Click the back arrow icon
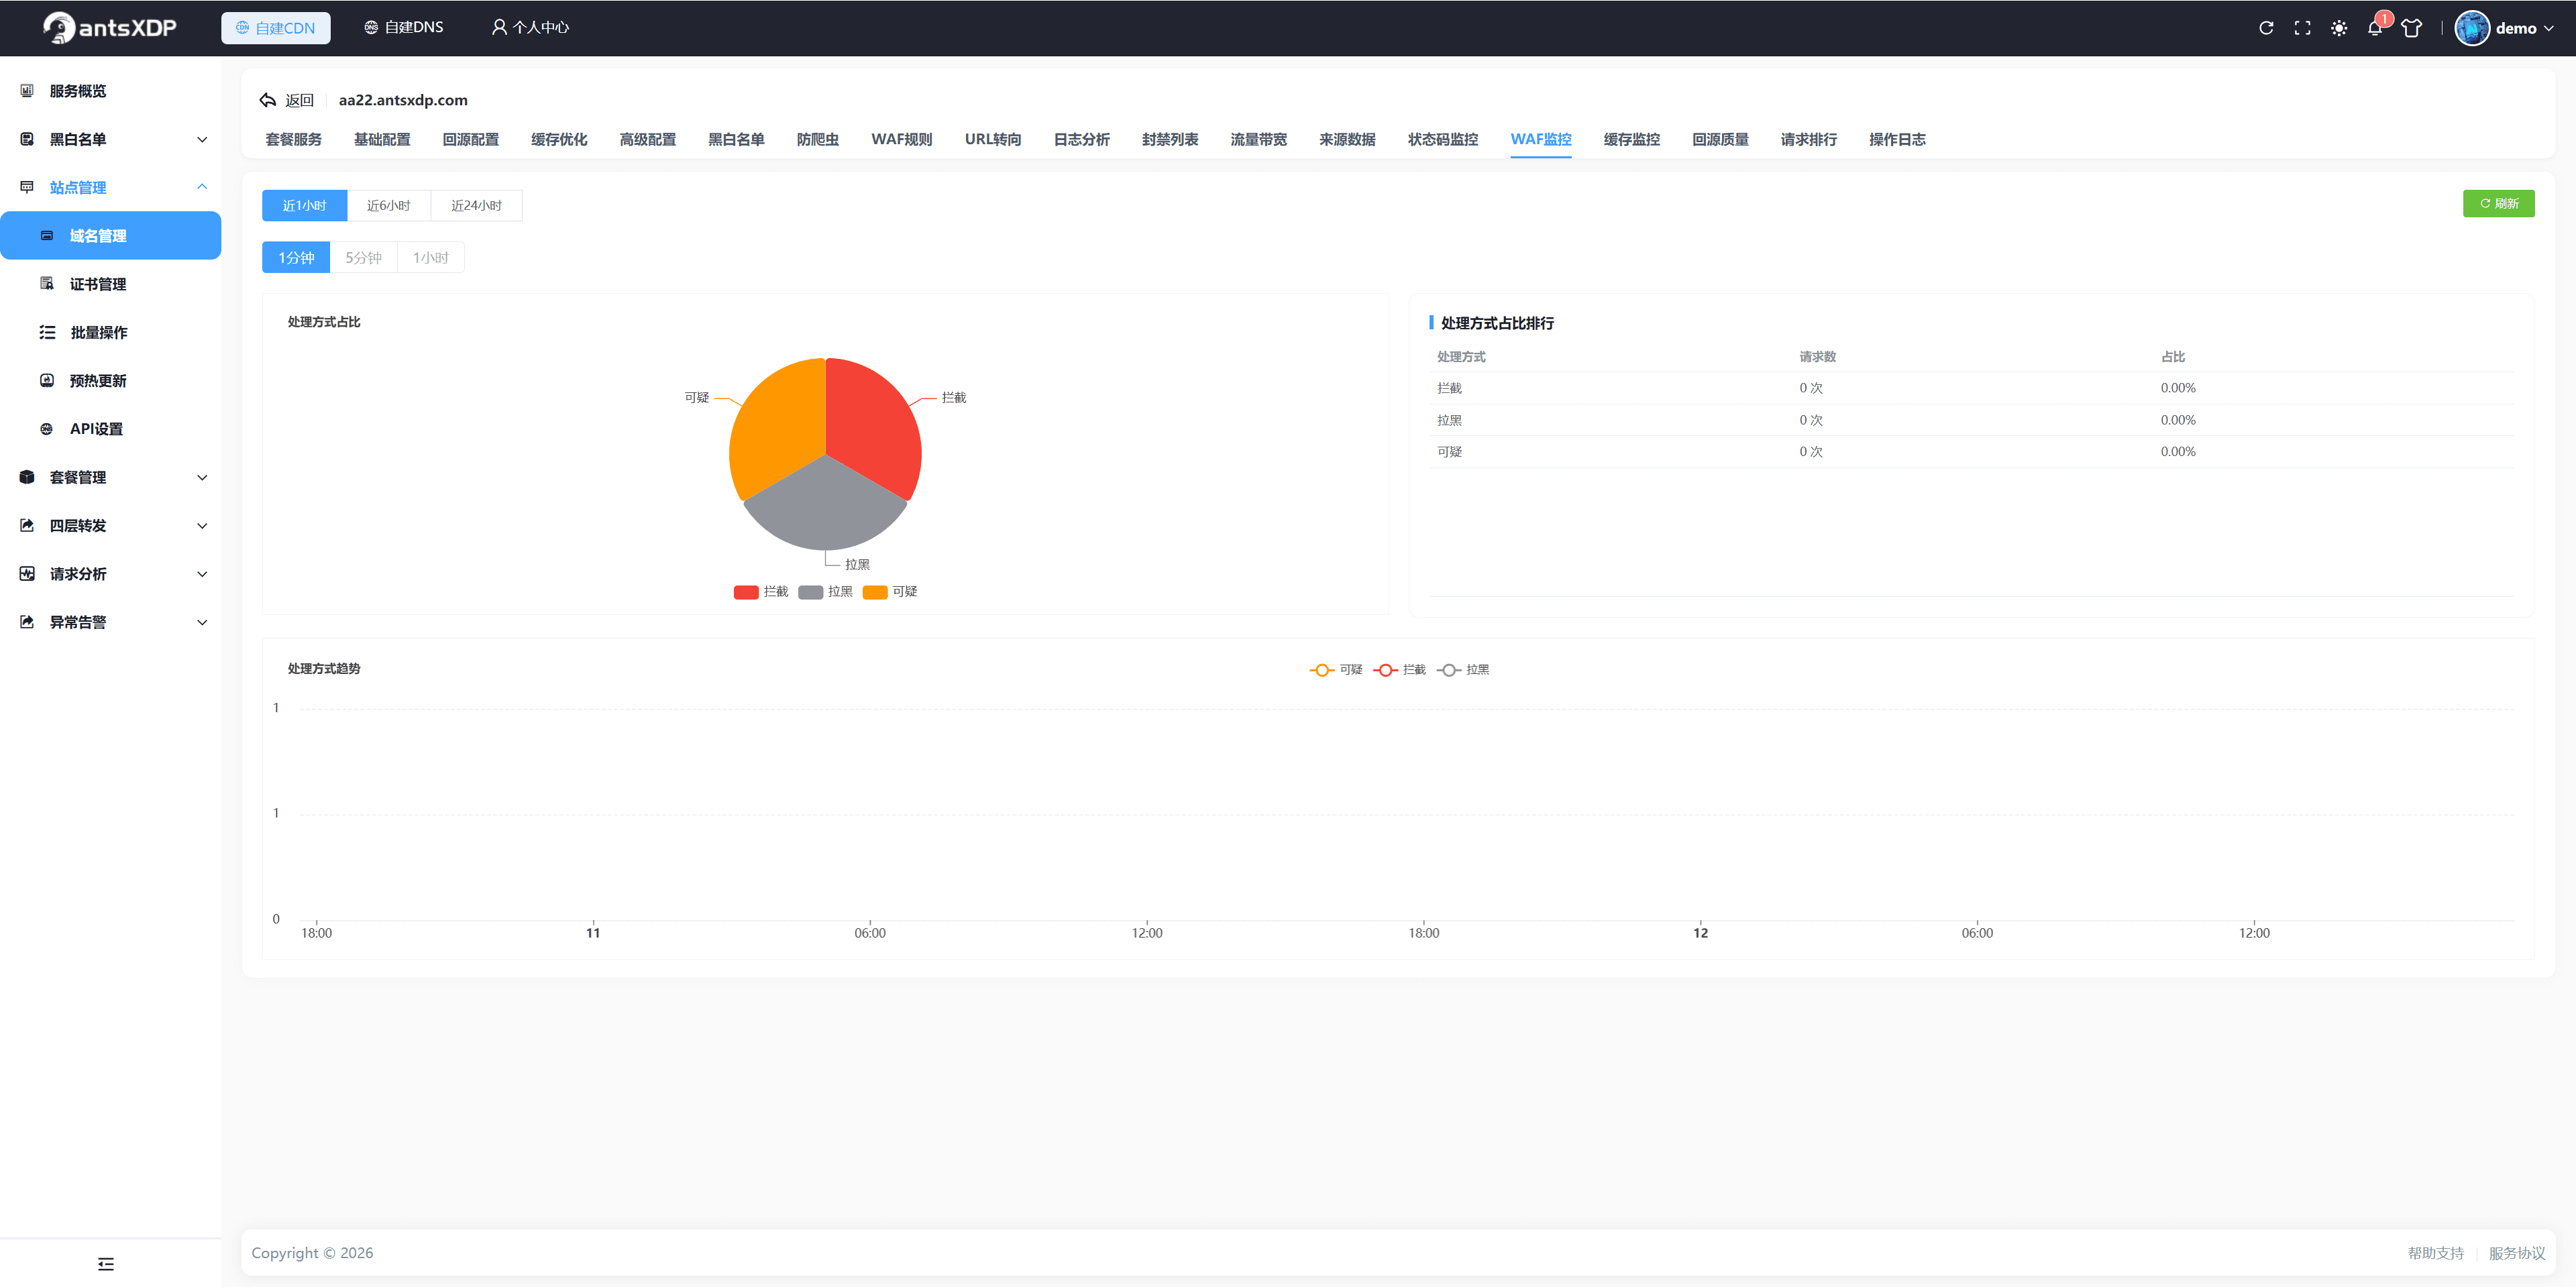The width and height of the screenshot is (2576, 1287). [x=268, y=100]
